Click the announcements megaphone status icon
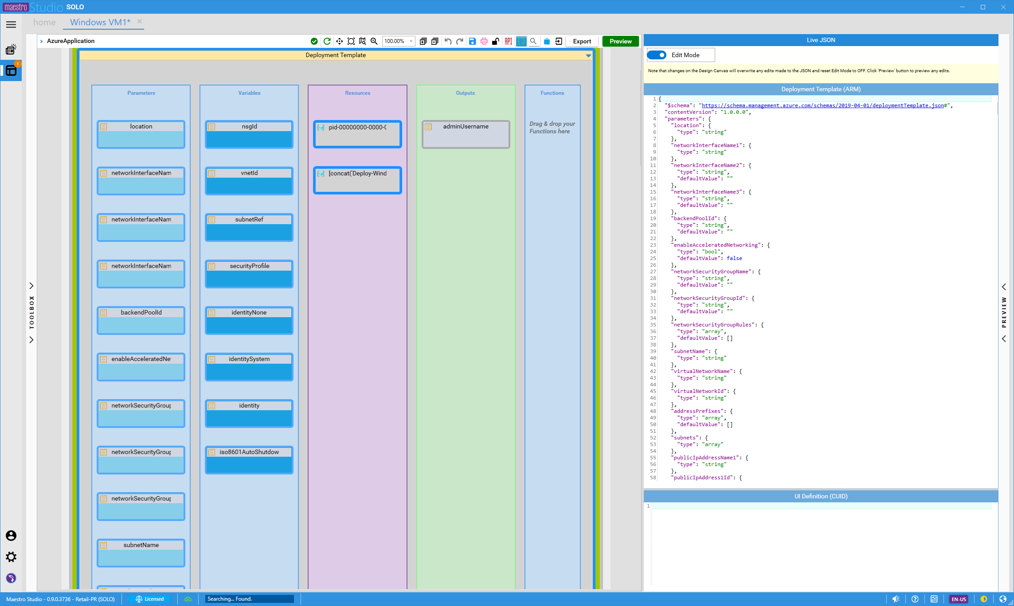 tap(896, 599)
